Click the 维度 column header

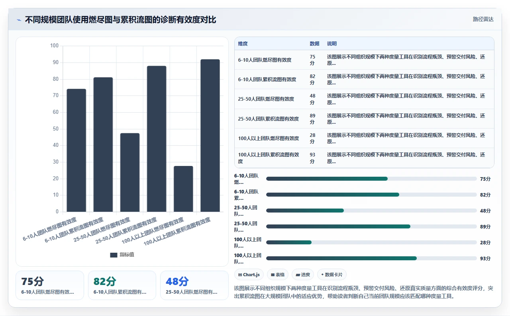[243, 44]
